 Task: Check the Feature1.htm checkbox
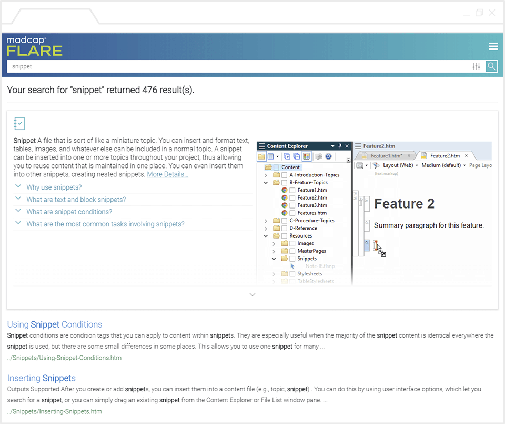[292, 190]
